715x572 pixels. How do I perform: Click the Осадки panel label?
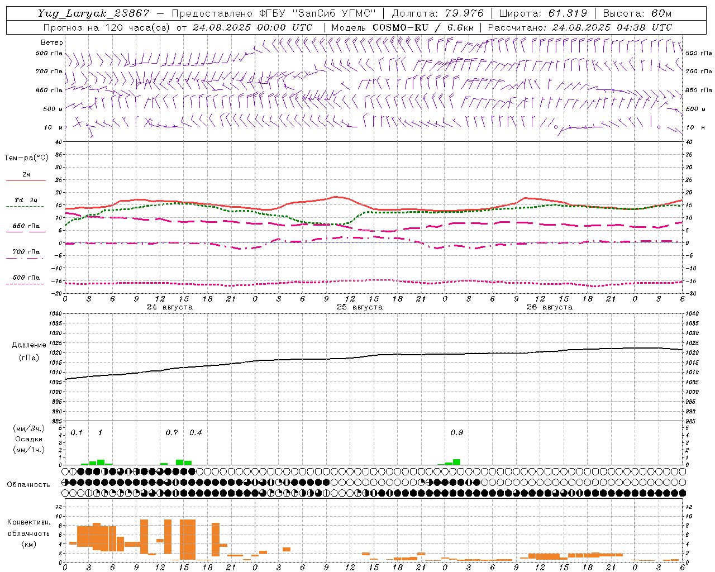pyautogui.click(x=28, y=439)
